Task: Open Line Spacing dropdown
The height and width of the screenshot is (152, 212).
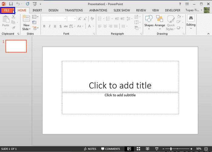Action: click(130, 19)
